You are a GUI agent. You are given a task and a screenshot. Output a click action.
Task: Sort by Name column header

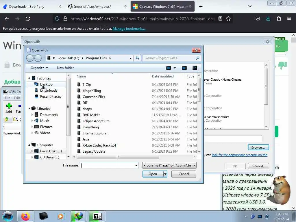[81, 76]
